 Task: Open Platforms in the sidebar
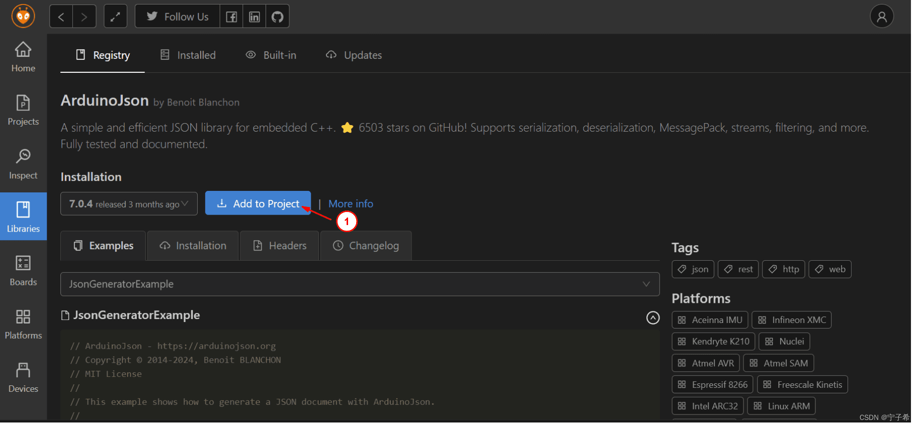tap(23, 325)
